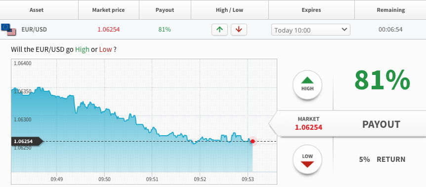The width and height of the screenshot is (426, 187).
Task: Click the 09:51 time marker on chart axis
Action: point(152,179)
